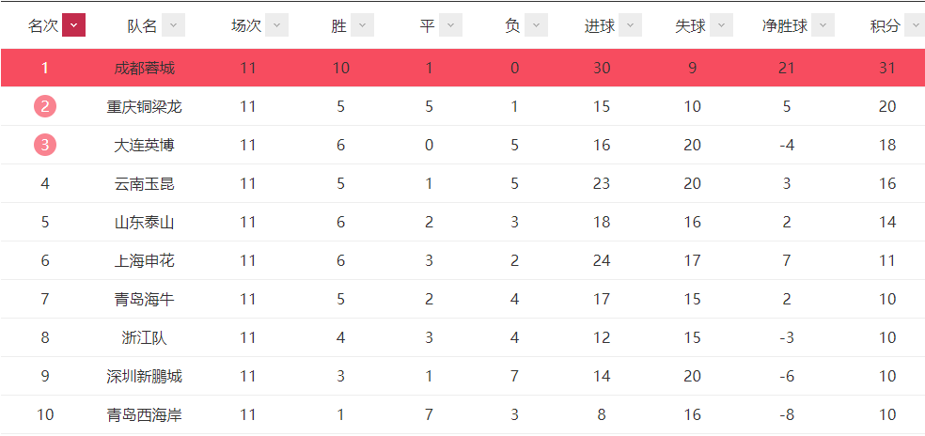925x436 pixels.
Task: Select the 重庆铜梁龙 team name
Action: pyautogui.click(x=145, y=107)
